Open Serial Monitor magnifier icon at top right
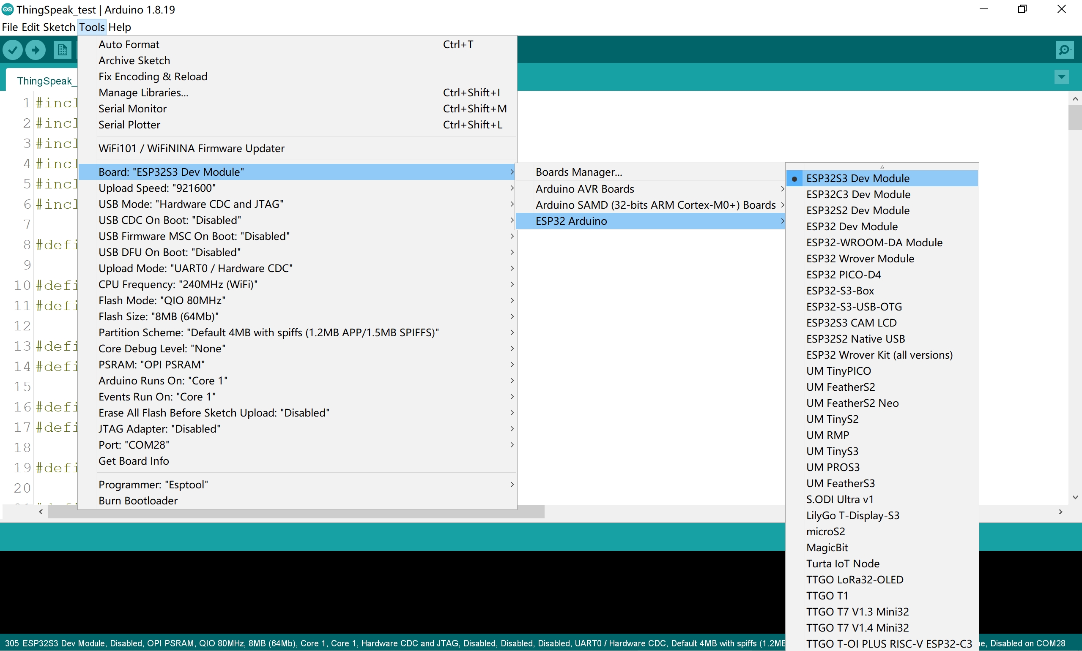The image size is (1082, 651). pos(1064,49)
